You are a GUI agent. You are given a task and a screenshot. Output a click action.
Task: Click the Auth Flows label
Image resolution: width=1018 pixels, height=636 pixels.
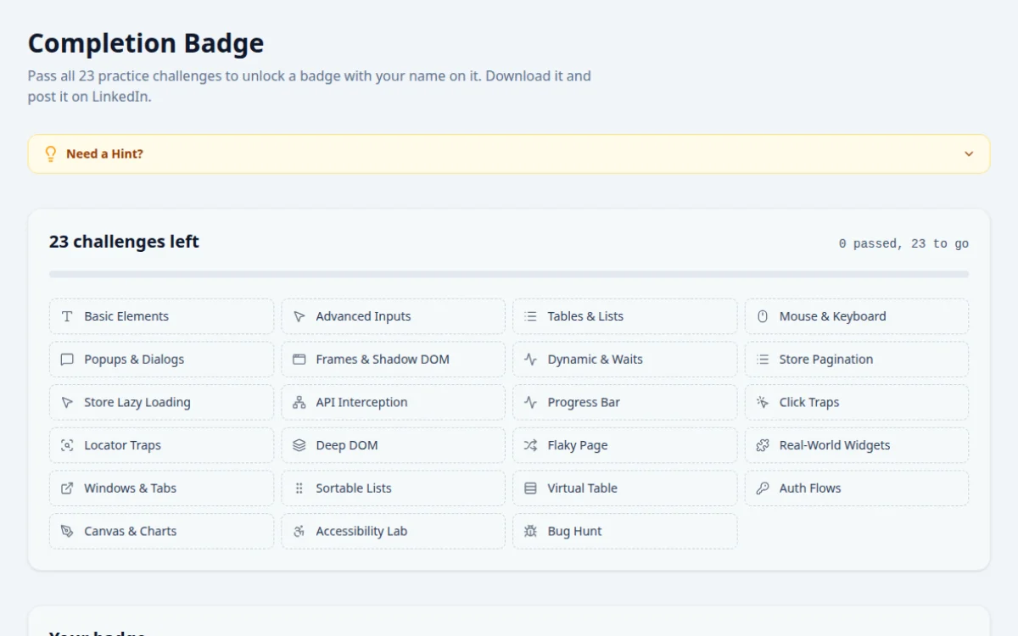tap(810, 488)
